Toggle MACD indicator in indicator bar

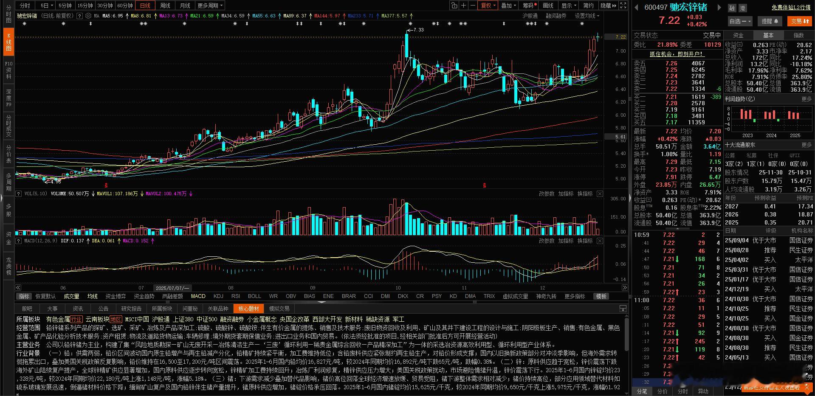(198, 296)
